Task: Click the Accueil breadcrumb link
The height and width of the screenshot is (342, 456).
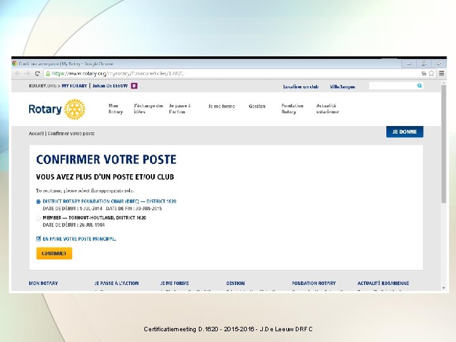Action: 36,134
